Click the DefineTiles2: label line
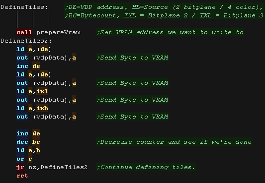Screen dimensions: 265x183 tap(26, 41)
